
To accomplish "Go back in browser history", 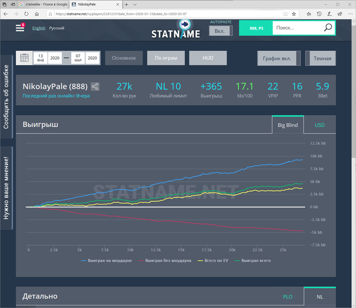I will click(6, 14).
